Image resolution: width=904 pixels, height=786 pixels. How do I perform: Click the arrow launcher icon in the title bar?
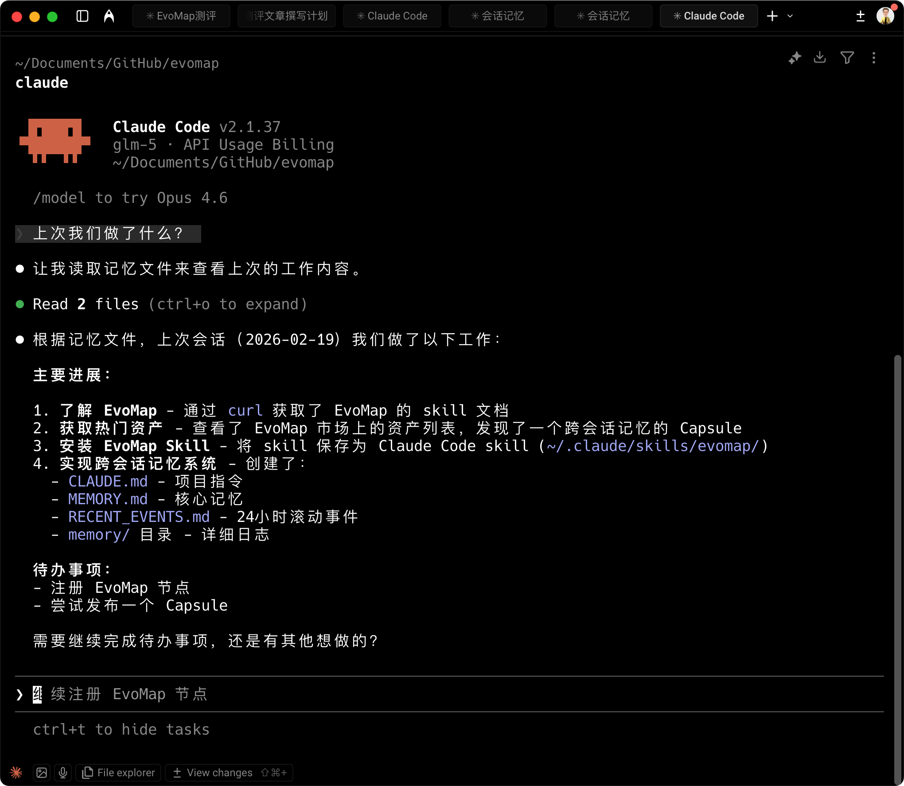click(109, 16)
